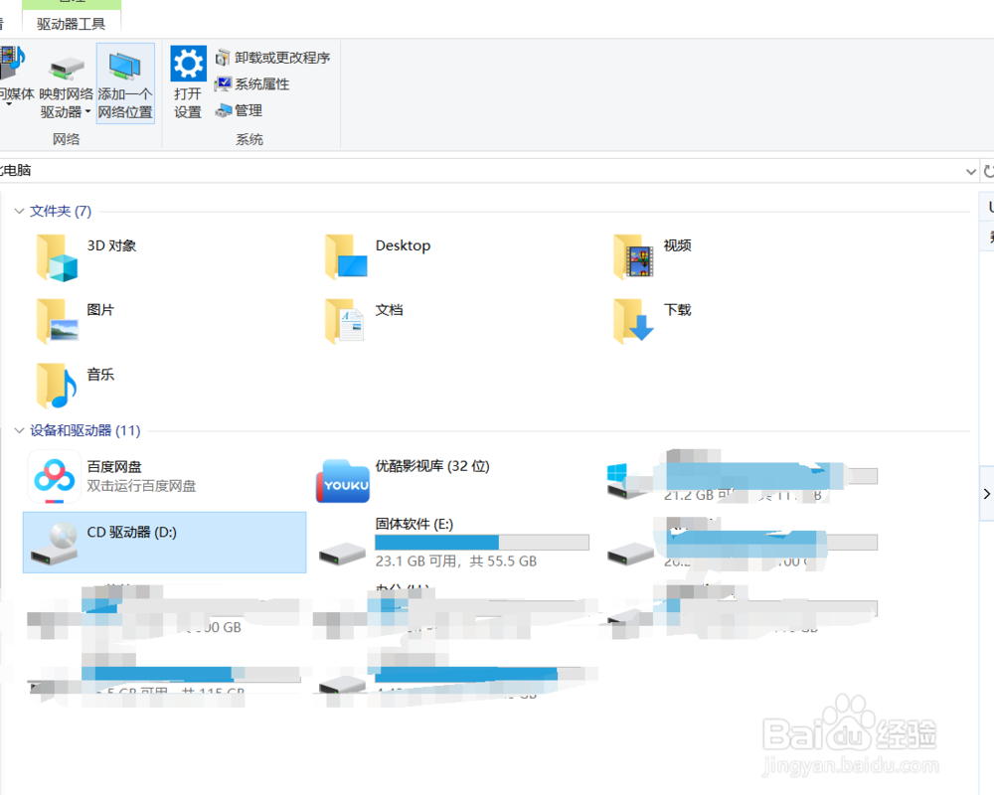Open settings via 打开设置 gear icon

[x=188, y=64]
